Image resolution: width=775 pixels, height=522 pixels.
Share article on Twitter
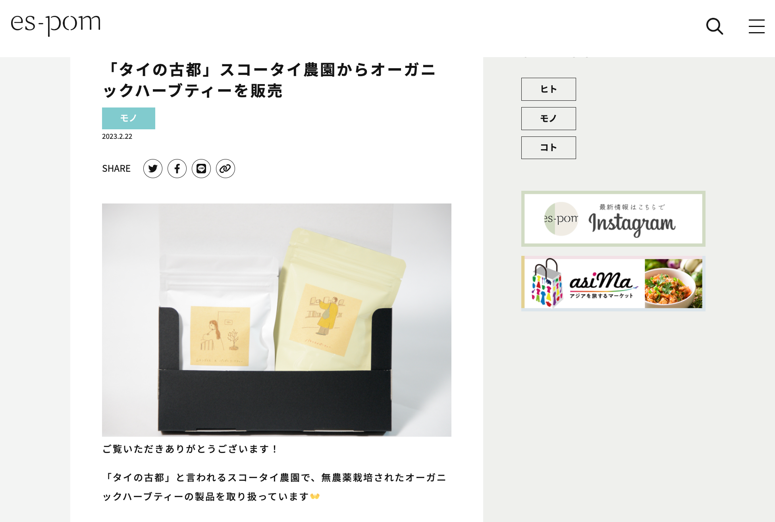153,169
